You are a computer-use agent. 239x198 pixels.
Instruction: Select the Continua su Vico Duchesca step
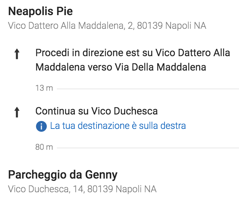click(96, 111)
